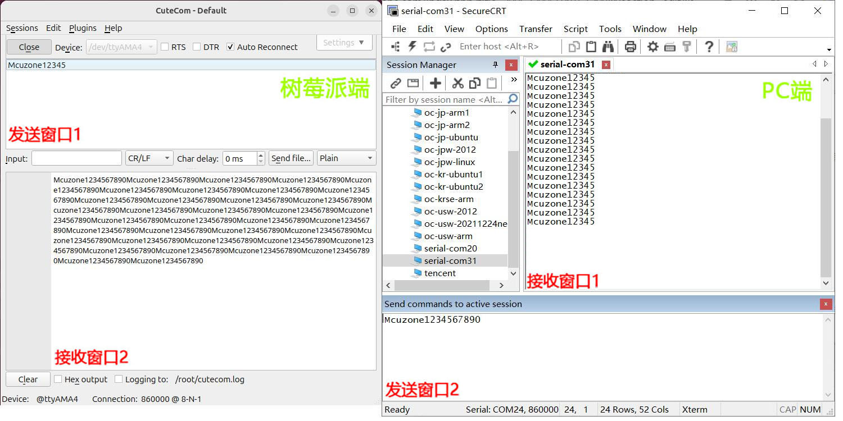Open the Session Manager icon in SecureCRT toolbar
The height and width of the screenshot is (421, 843).
(x=395, y=47)
